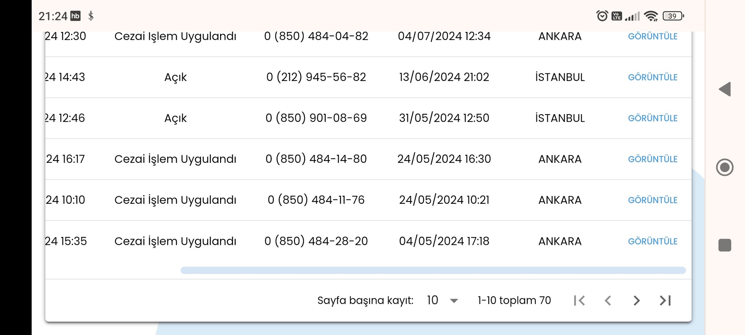Click GÖRÜNTÜLE for the 0 (212) 945-56-82 row
745x335 pixels.
tap(653, 77)
